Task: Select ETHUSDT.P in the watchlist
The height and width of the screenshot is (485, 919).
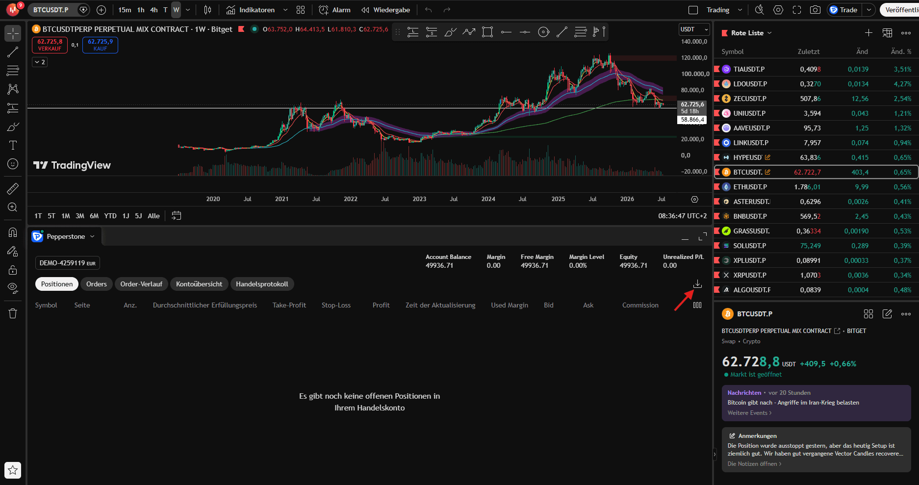Action: 816,187
